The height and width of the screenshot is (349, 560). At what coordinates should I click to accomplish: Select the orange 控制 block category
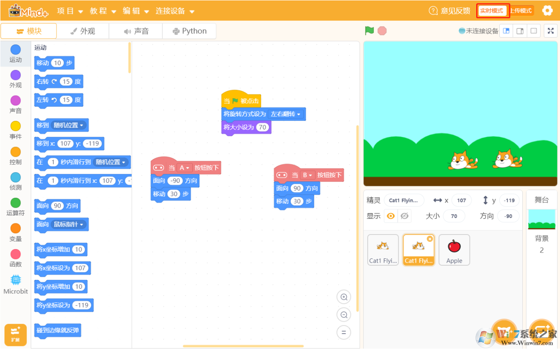15,156
